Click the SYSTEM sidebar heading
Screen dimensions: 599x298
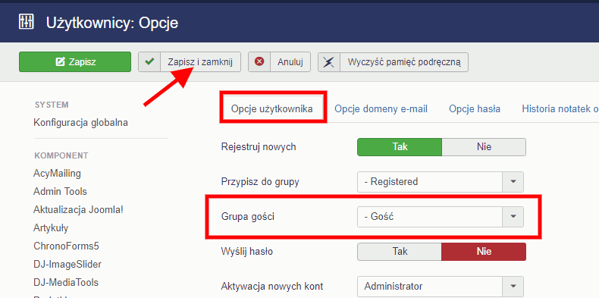click(52, 105)
